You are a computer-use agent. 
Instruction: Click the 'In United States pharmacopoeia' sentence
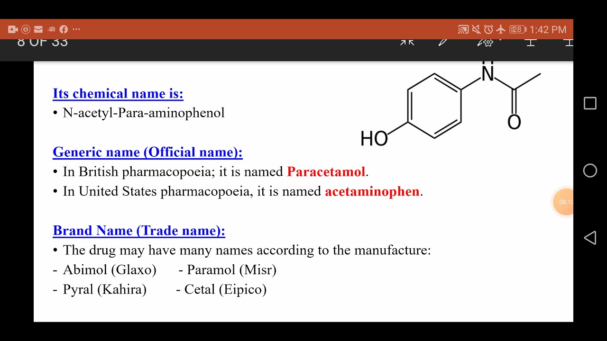243,191
